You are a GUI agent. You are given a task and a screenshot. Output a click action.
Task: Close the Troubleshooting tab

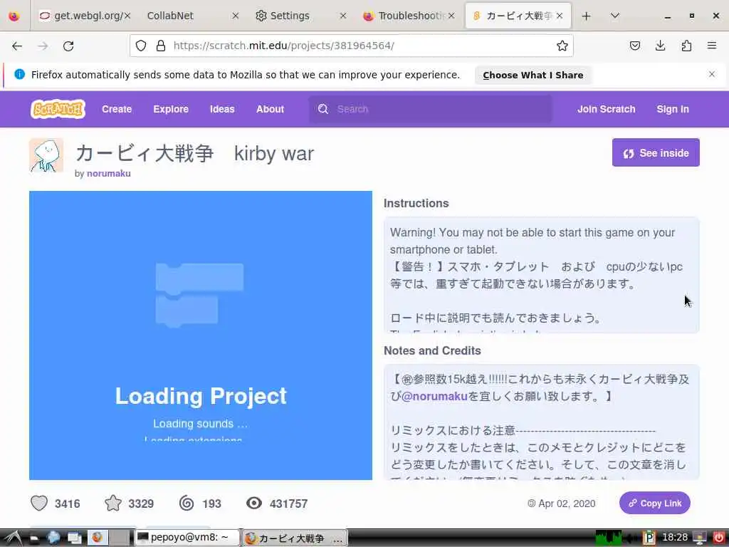pos(451,16)
